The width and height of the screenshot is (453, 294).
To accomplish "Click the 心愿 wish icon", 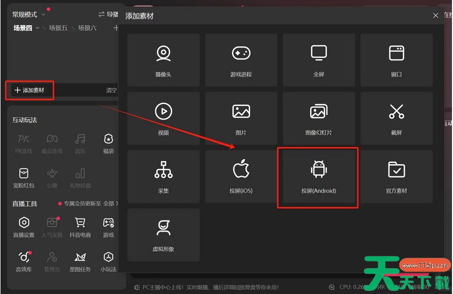I will pos(52,178).
